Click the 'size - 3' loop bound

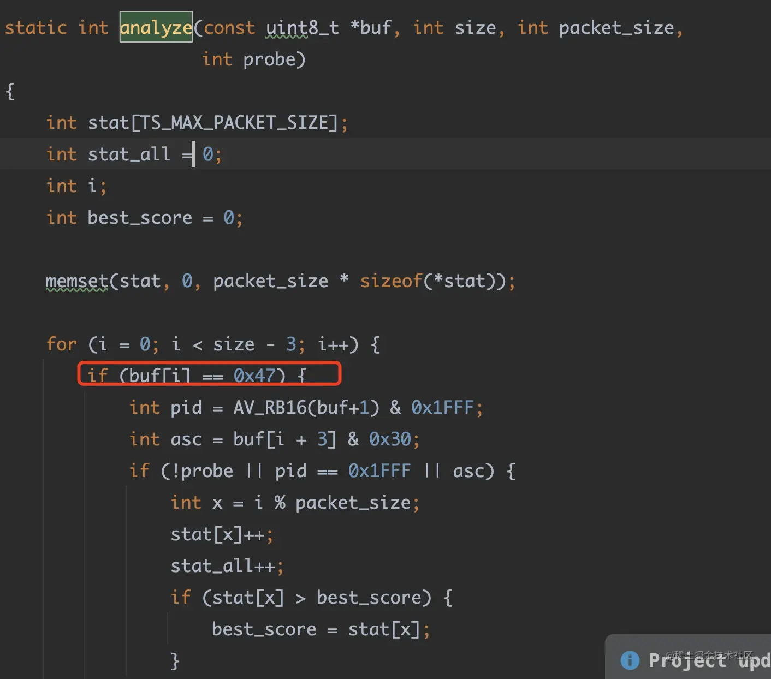[x=254, y=344]
